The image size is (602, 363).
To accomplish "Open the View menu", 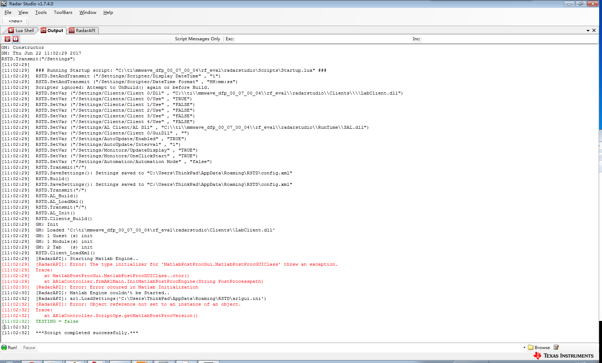I will pyautogui.click(x=23, y=12).
